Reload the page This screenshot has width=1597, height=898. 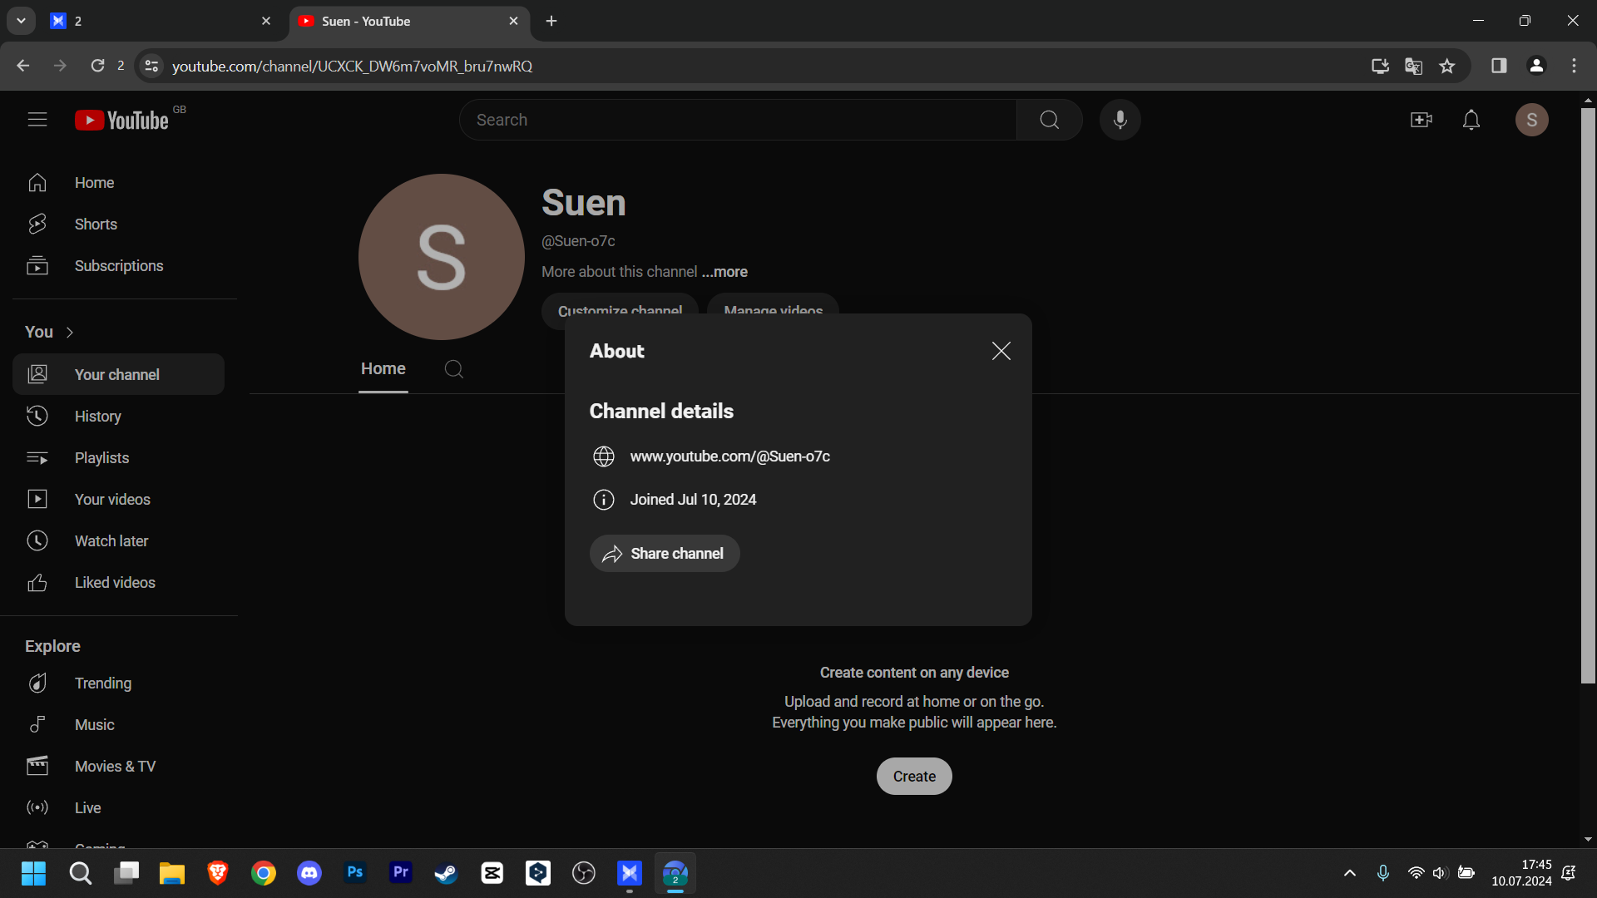[x=97, y=66]
